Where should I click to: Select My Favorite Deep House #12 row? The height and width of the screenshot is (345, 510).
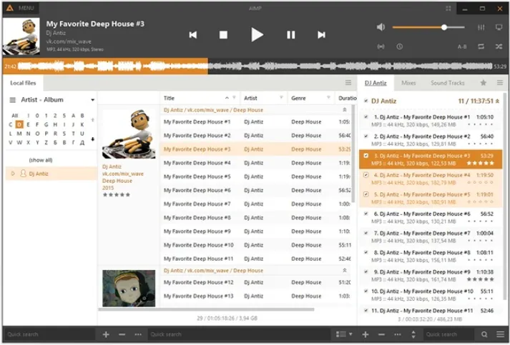point(257,282)
